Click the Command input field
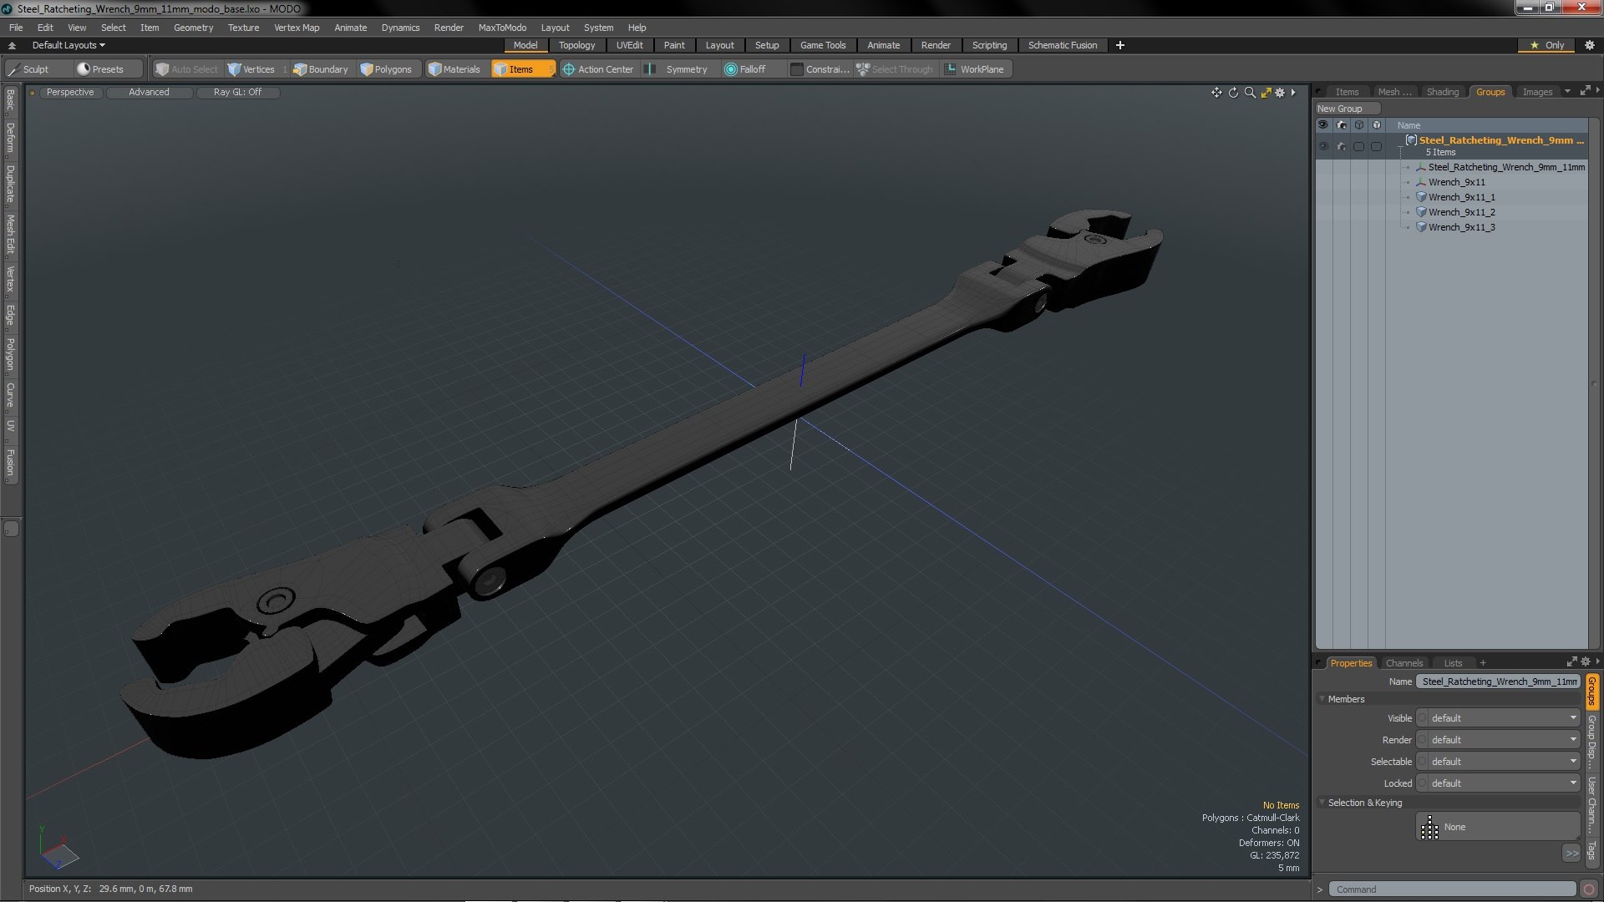Image resolution: width=1604 pixels, height=902 pixels. pos(1452,889)
